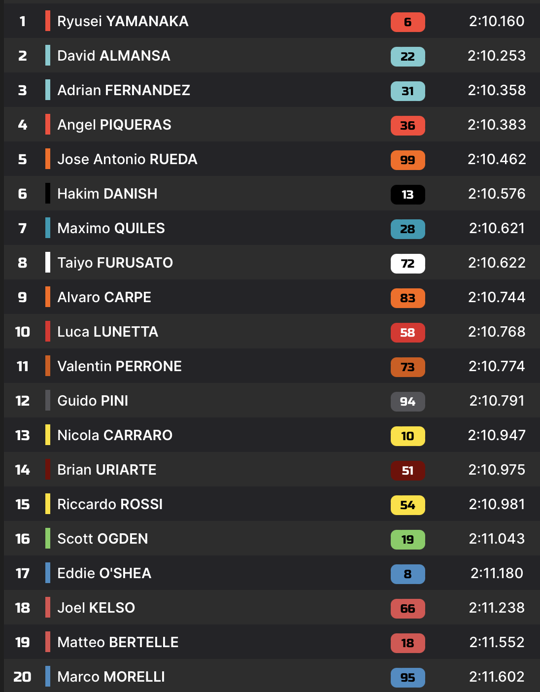Open Ryusei YAMANAKA rider name
Screen dimensions: 540x692
click(x=123, y=21)
